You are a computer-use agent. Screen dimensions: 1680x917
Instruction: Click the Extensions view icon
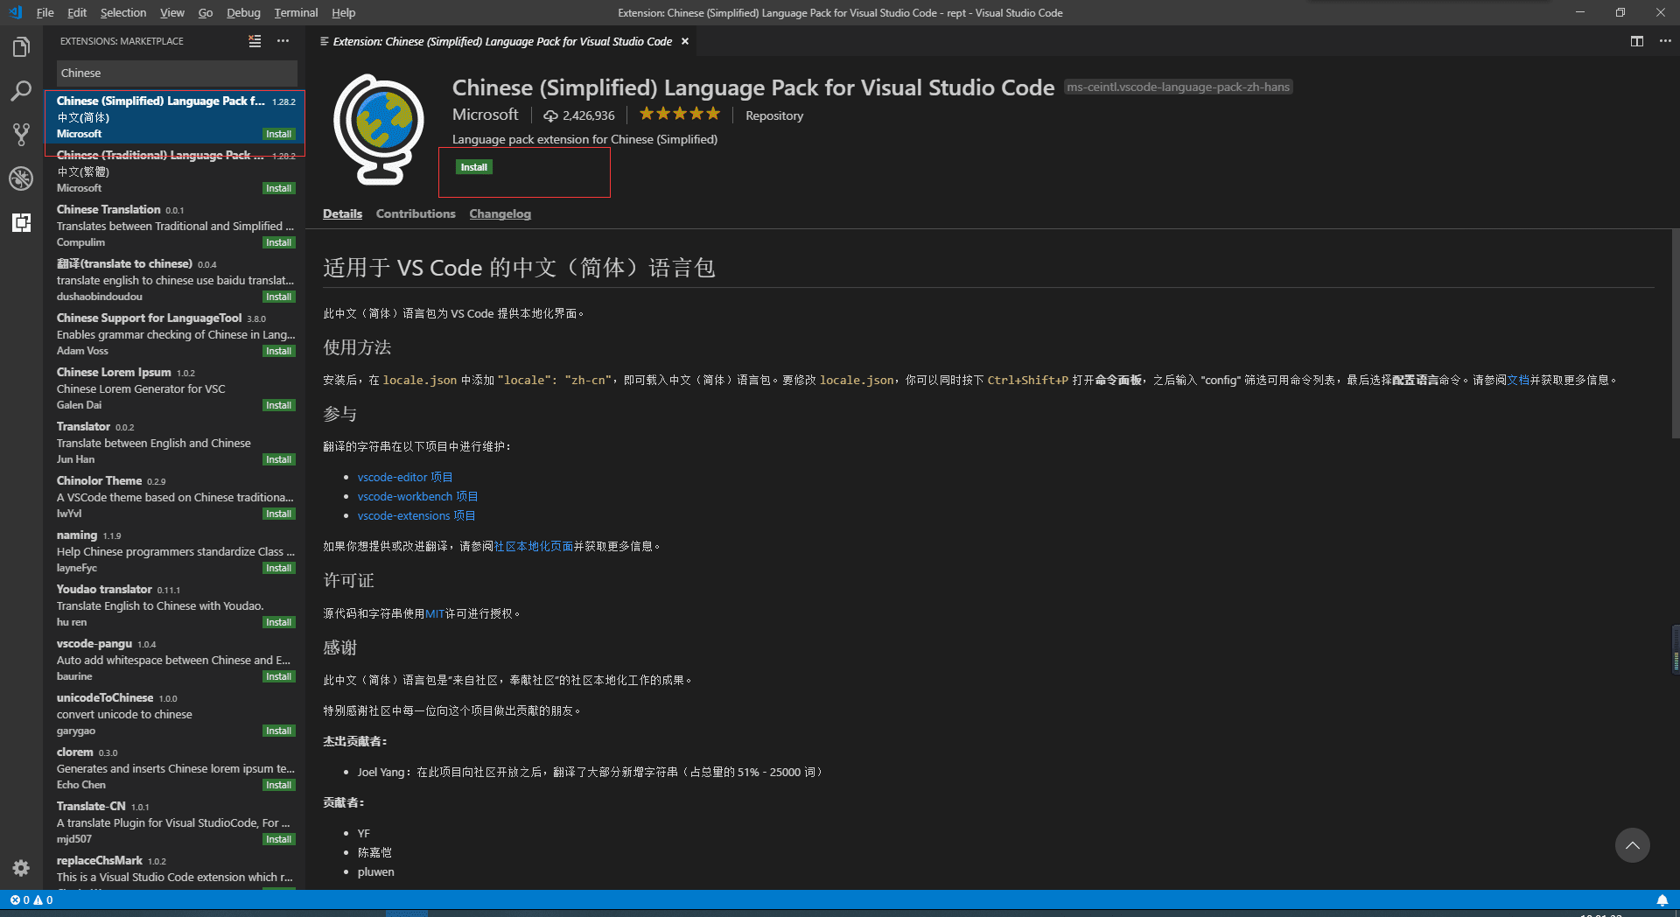(21, 222)
